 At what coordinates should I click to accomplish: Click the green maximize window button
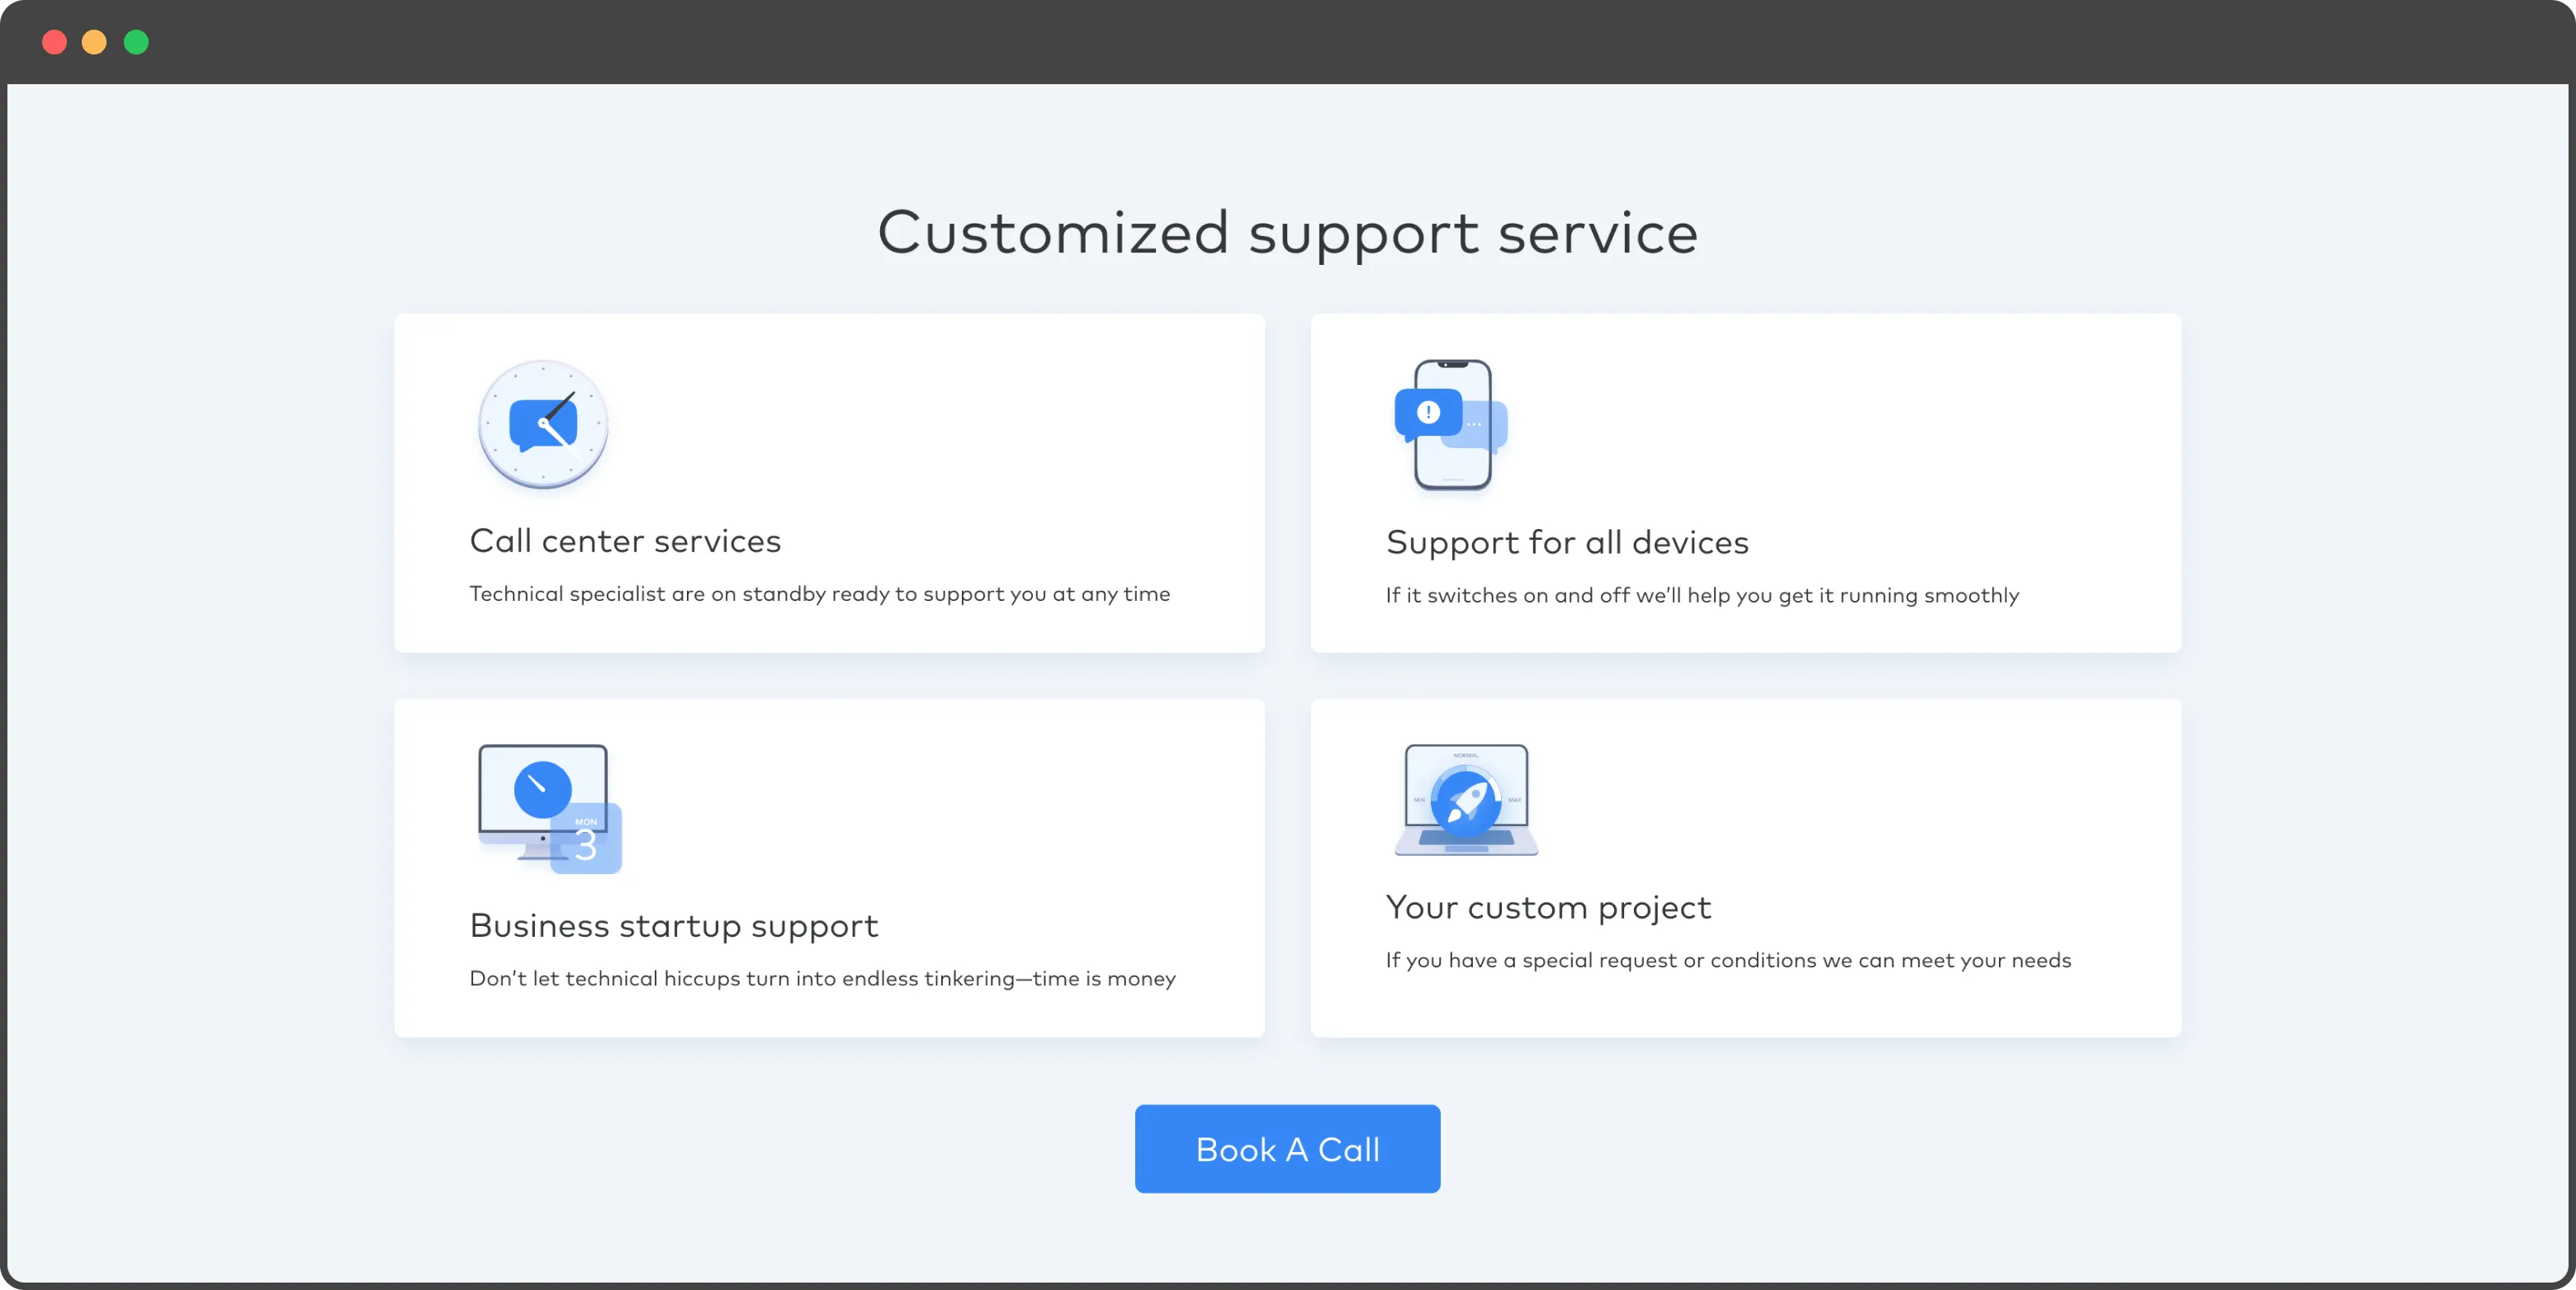(136, 42)
